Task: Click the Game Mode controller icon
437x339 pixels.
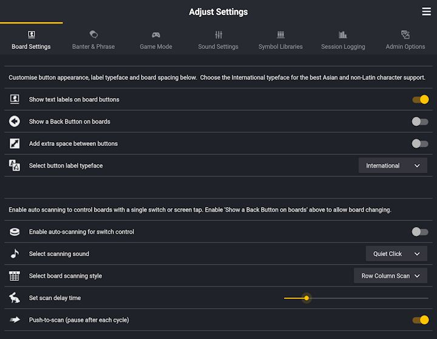Action: coord(156,35)
